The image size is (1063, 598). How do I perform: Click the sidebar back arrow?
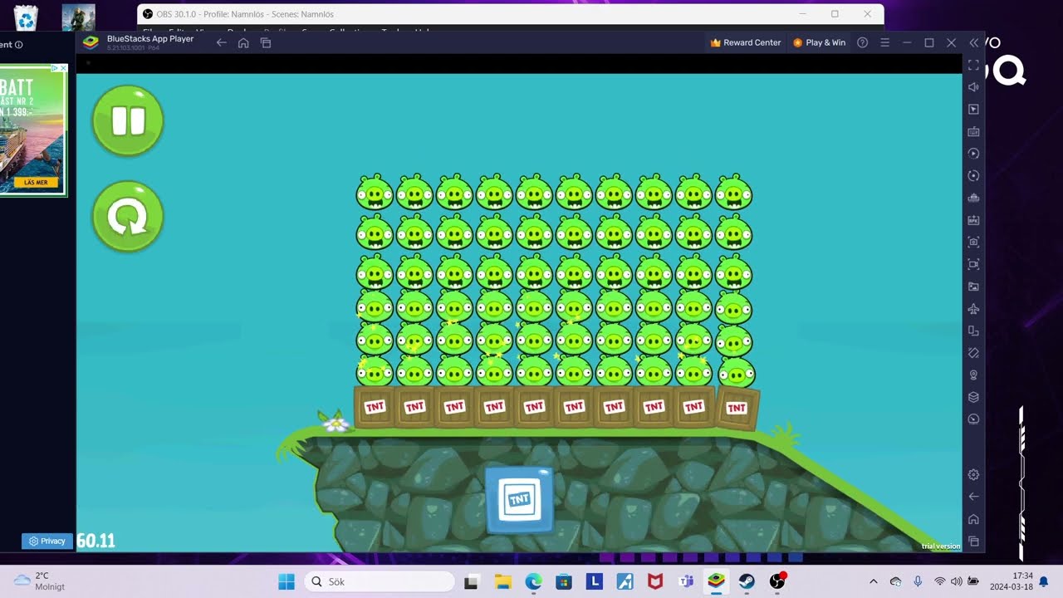(x=973, y=497)
